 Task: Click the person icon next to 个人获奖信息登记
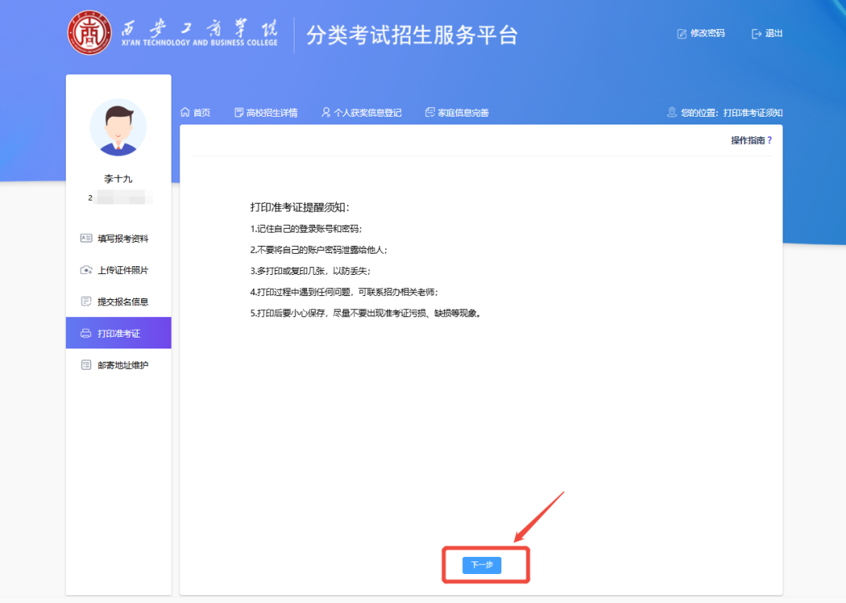click(325, 112)
